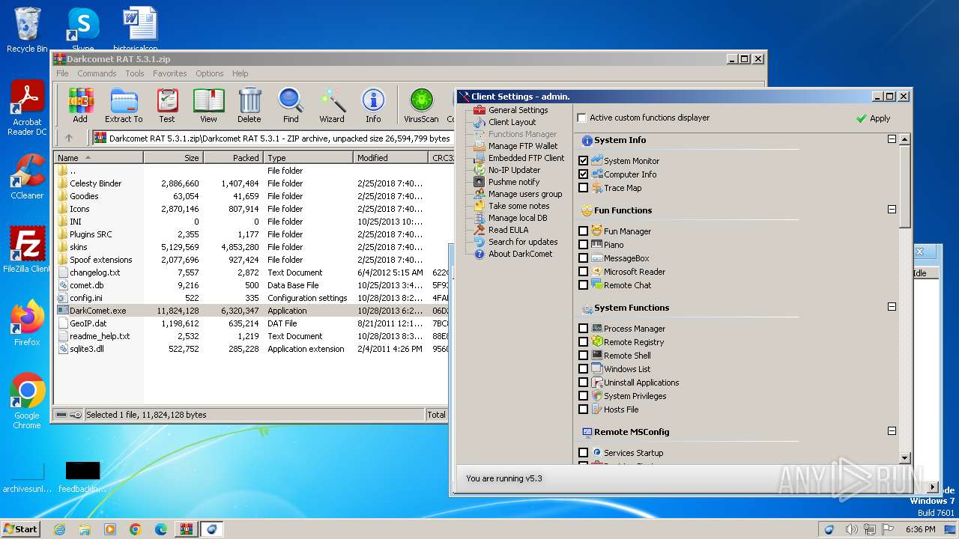959x539 pixels.
Task: Sort archive list by Size column
Action: (173, 158)
